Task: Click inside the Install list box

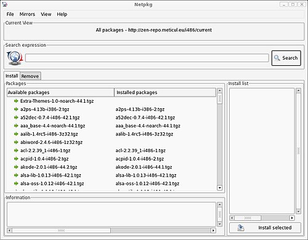Action: [262, 151]
